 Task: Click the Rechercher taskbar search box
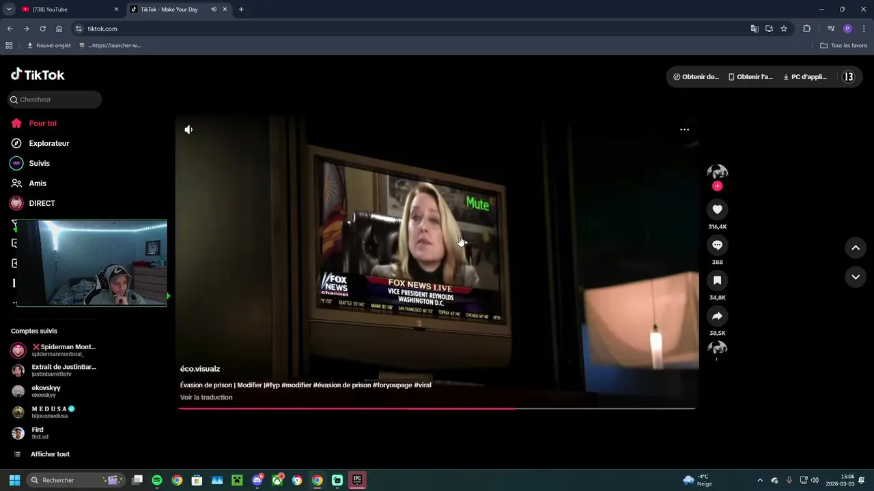75,480
